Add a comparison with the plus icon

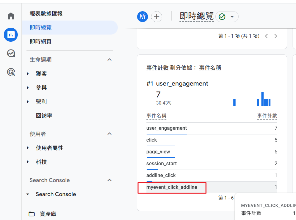(x=156, y=16)
